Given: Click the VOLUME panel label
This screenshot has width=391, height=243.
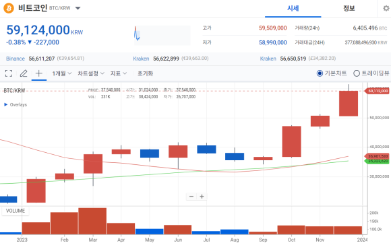Looking at the screenshot, I should (16, 211).
